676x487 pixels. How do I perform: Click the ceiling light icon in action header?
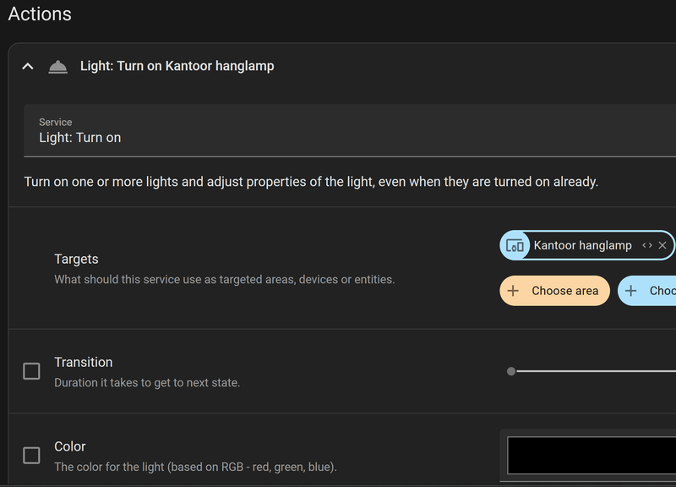[x=57, y=66]
